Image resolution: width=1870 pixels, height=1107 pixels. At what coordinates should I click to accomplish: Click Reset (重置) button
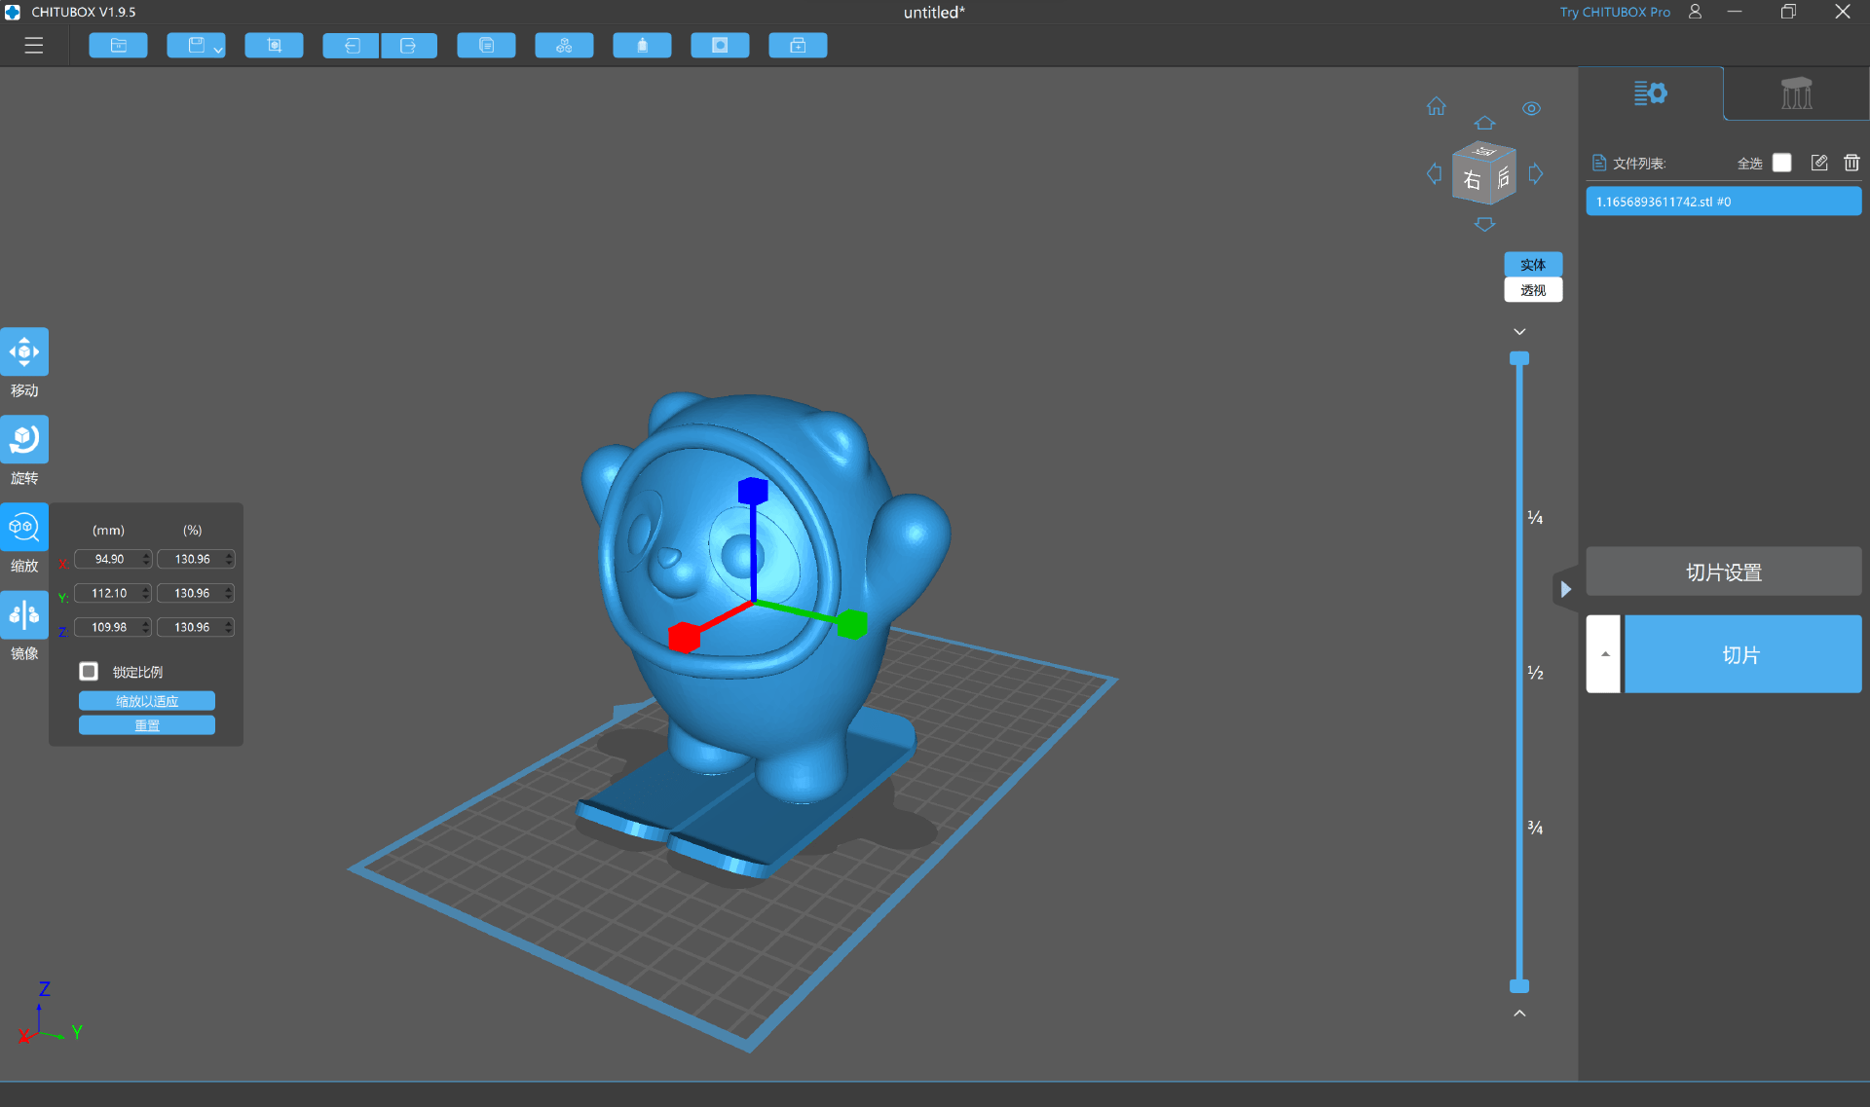click(147, 725)
